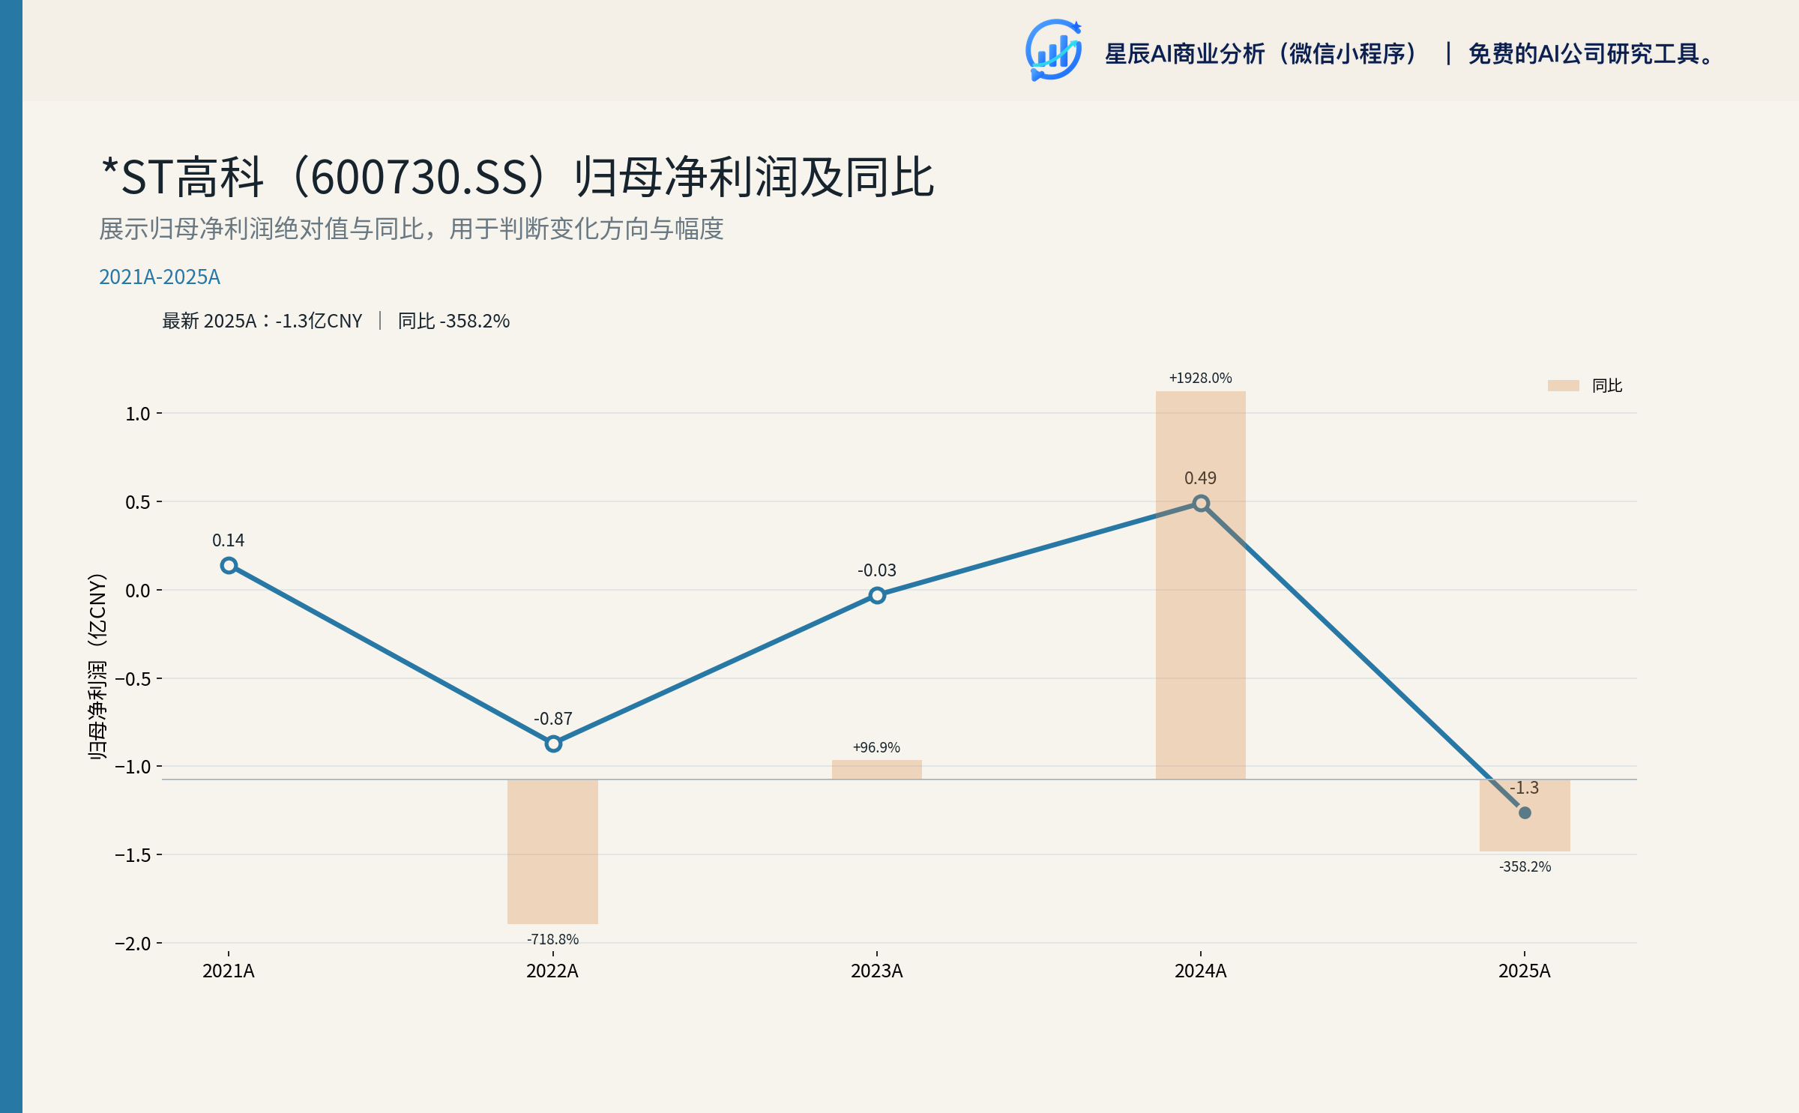This screenshot has width=1799, height=1113.
Task: Click the tall 2024A year-over-year bar
Action: pyautogui.click(x=1201, y=585)
